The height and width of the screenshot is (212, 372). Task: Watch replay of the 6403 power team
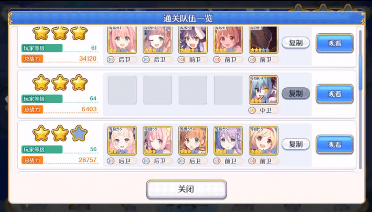[x=335, y=94]
